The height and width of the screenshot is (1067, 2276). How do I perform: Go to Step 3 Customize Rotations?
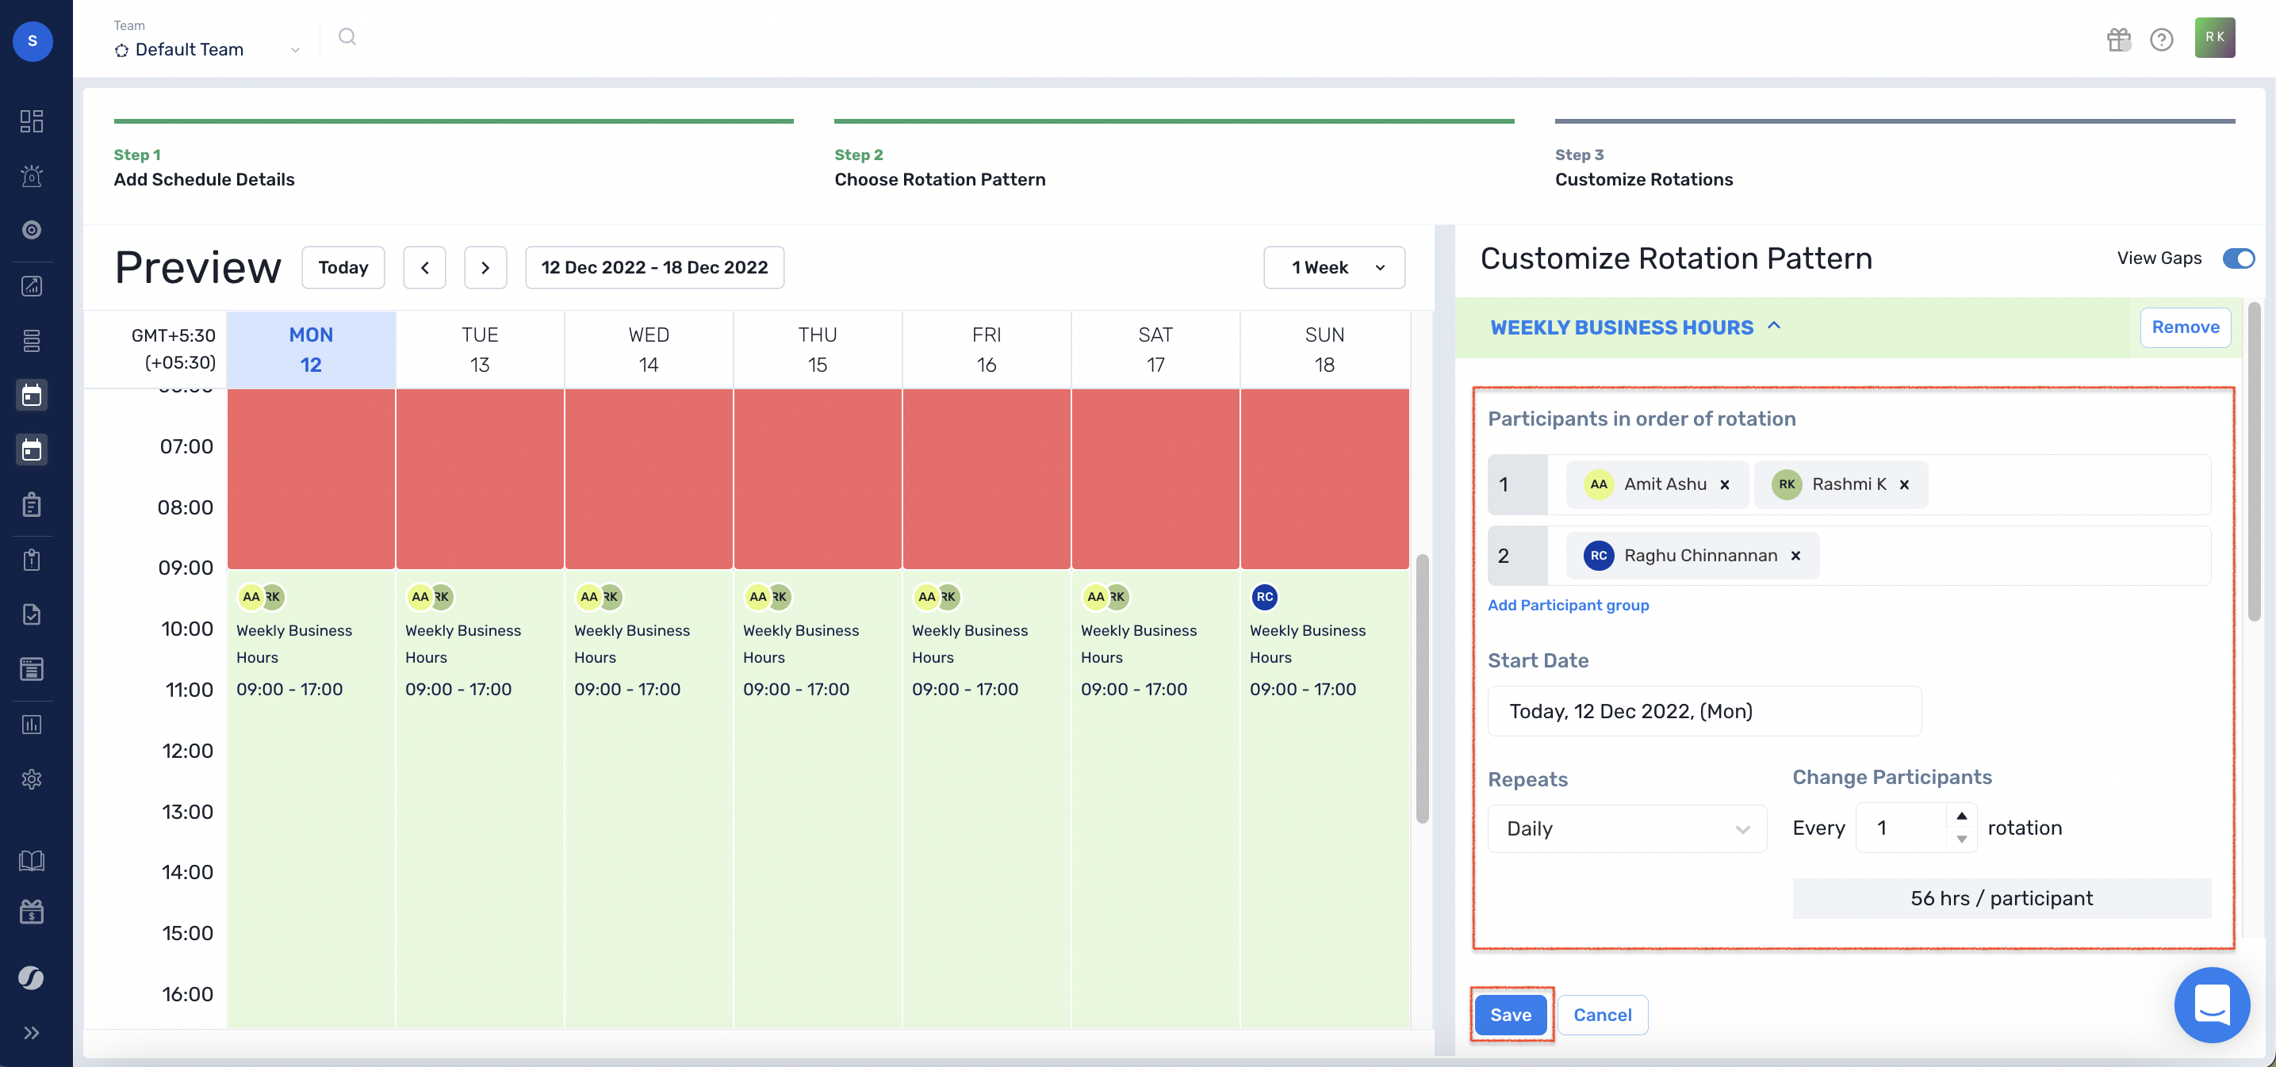click(x=1643, y=168)
